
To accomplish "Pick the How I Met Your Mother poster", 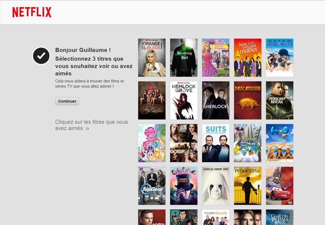I will click(x=247, y=58).
